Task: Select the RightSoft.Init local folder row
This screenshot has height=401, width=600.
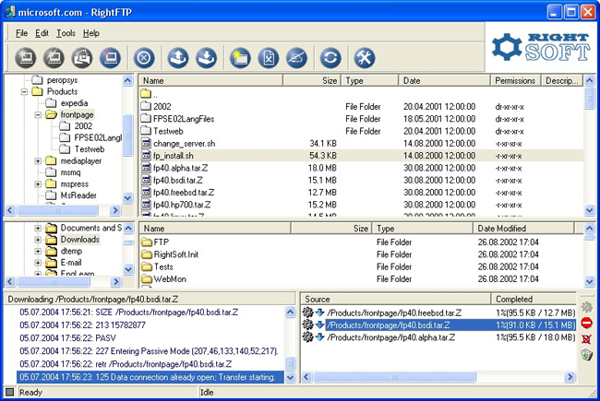Action: pos(361,254)
